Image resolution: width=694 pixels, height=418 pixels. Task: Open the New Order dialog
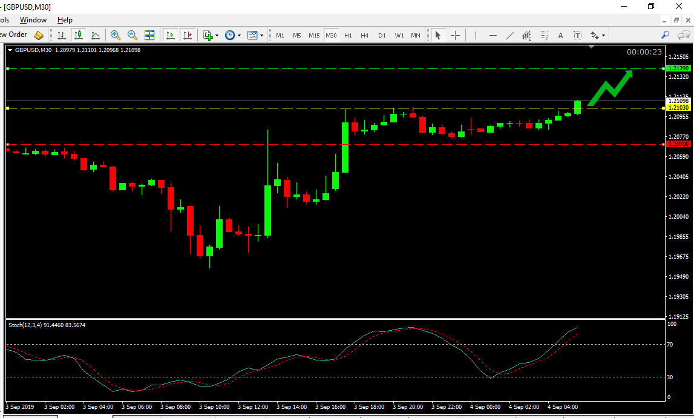click(14, 35)
